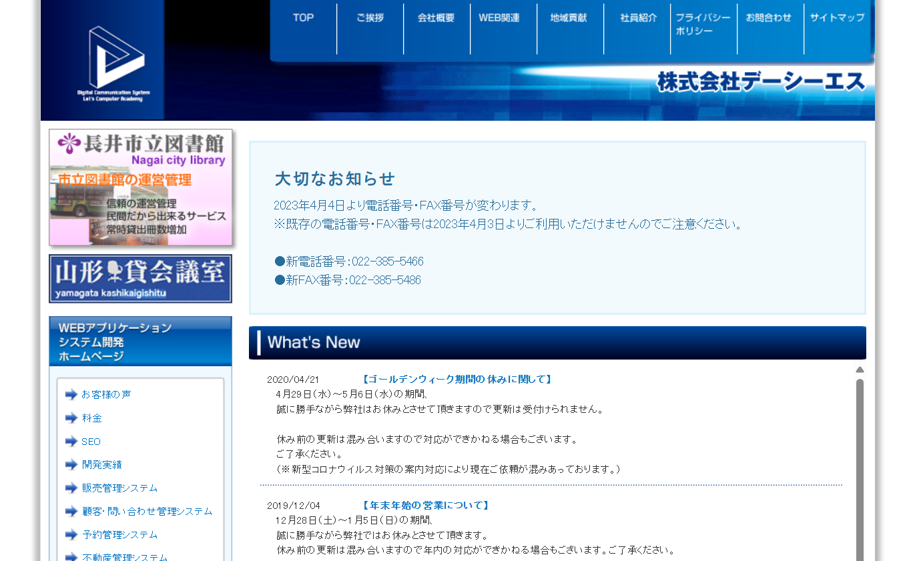Open the SEO link
This screenshot has height=561, width=913.
[x=91, y=442]
